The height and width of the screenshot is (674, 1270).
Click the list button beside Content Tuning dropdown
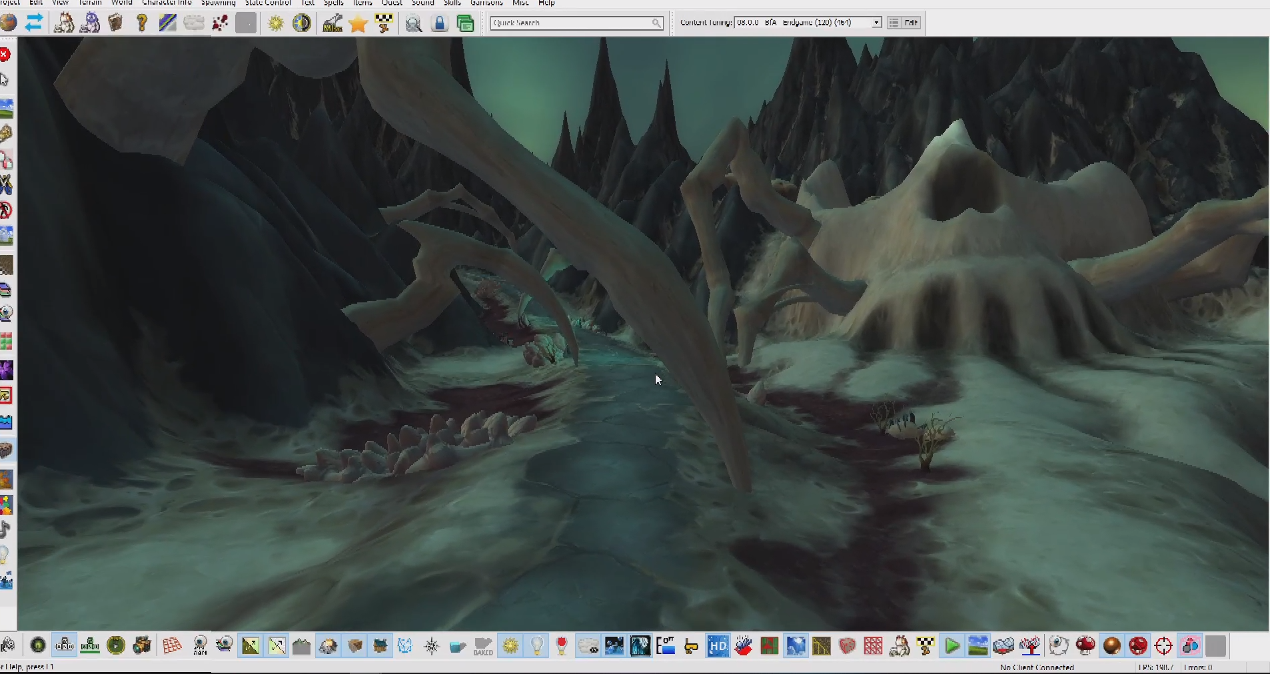(894, 23)
